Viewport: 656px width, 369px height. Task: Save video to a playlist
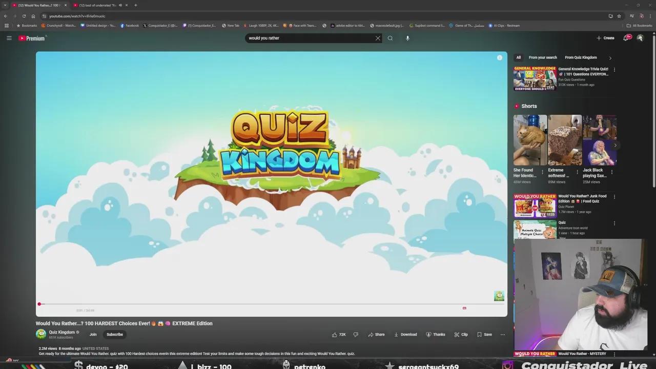(x=484, y=335)
